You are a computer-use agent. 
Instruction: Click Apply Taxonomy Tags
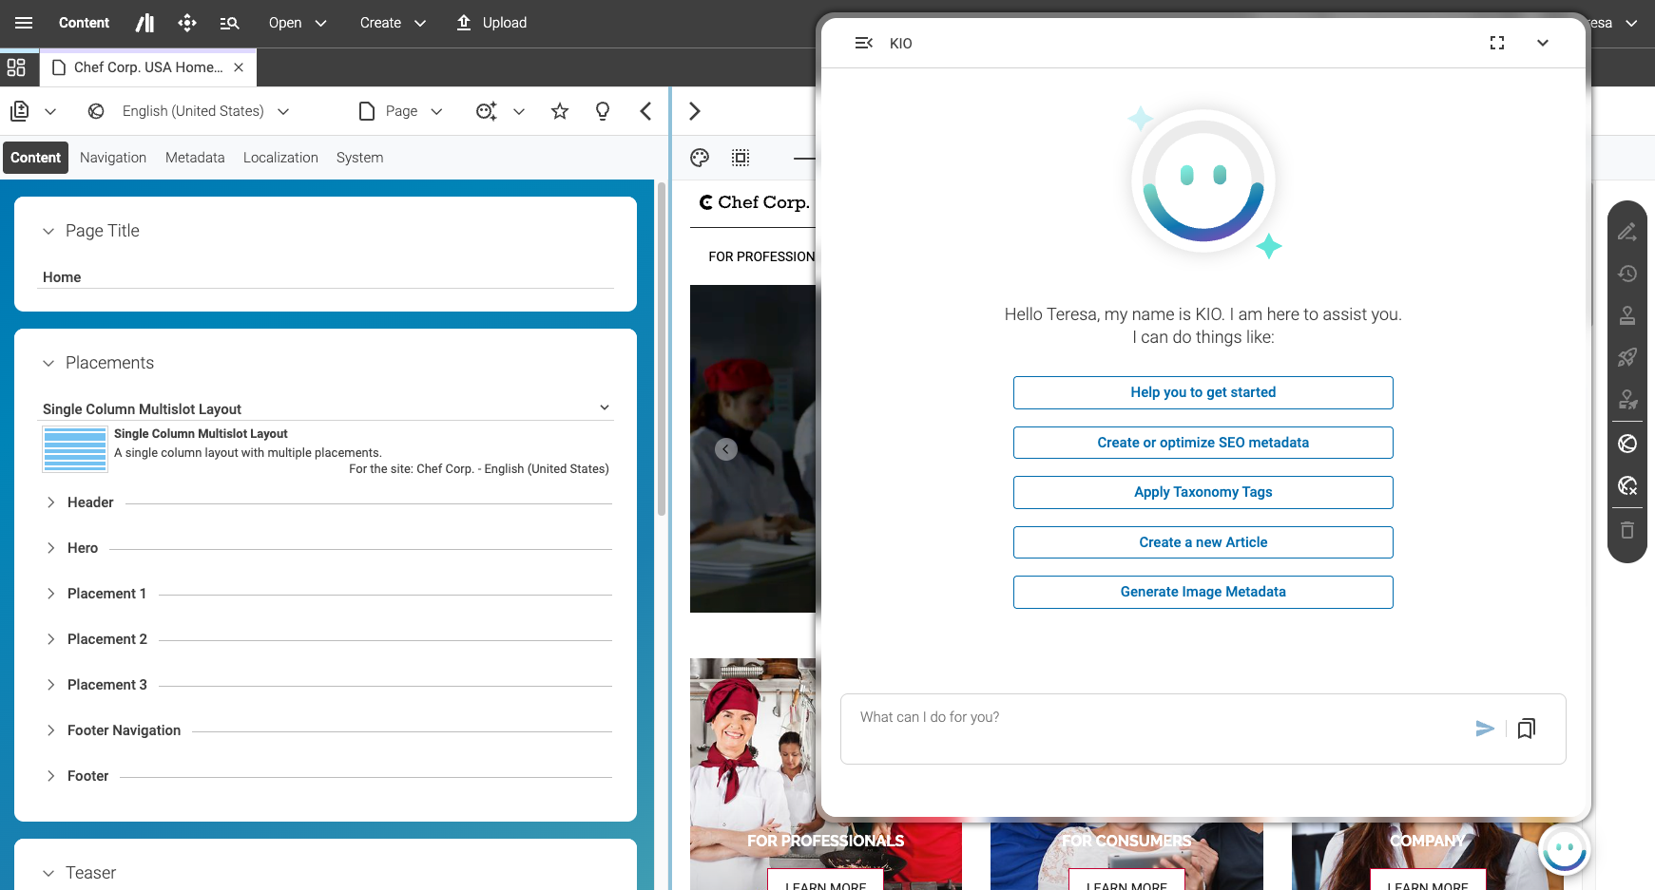[x=1203, y=492]
